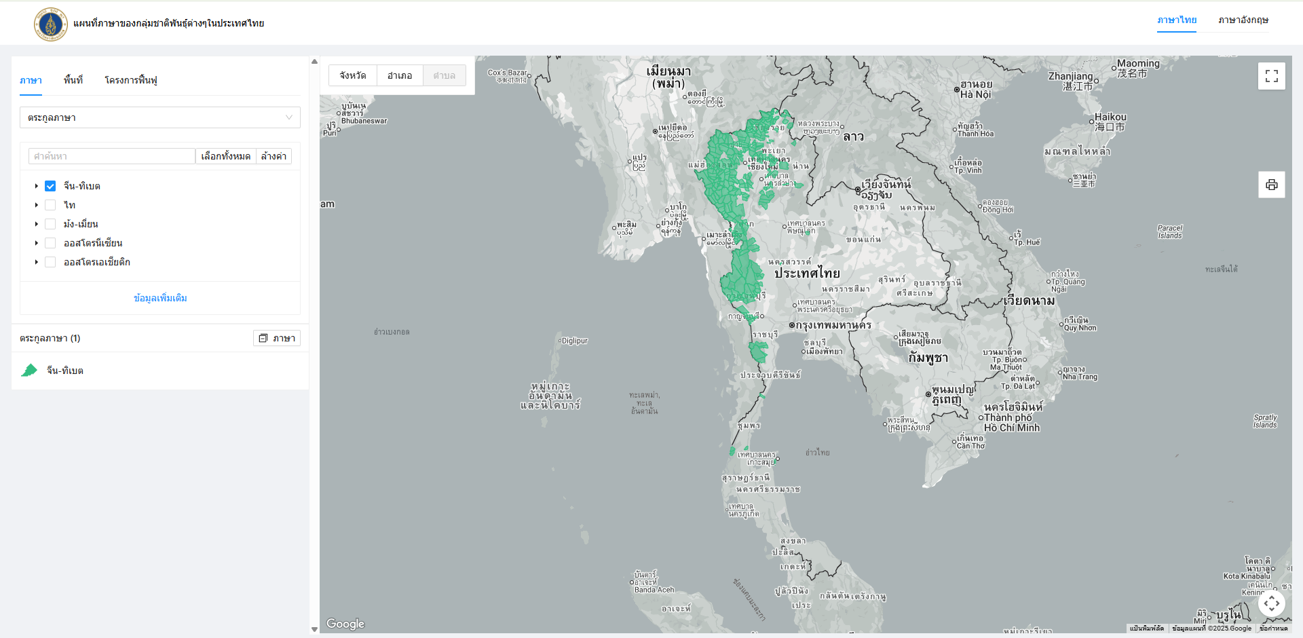Image resolution: width=1303 pixels, height=638 pixels.
Task: Switch to the พื้นที่ tab
Action: 73,80
